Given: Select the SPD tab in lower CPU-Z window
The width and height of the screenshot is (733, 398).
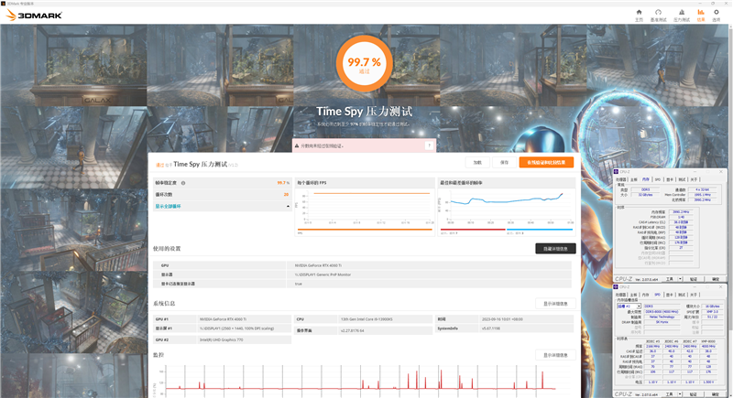Looking at the screenshot, I should click(658, 295).
